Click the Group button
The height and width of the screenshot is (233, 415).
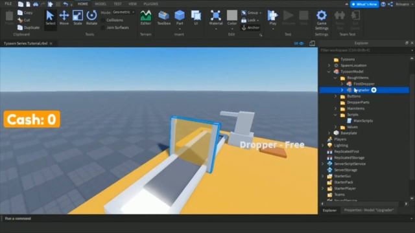click(250, 12)
